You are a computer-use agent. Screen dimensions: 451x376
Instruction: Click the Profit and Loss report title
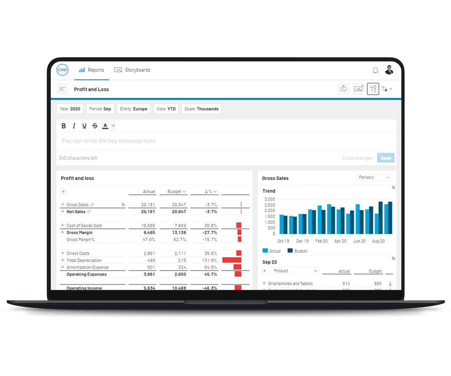91,89
